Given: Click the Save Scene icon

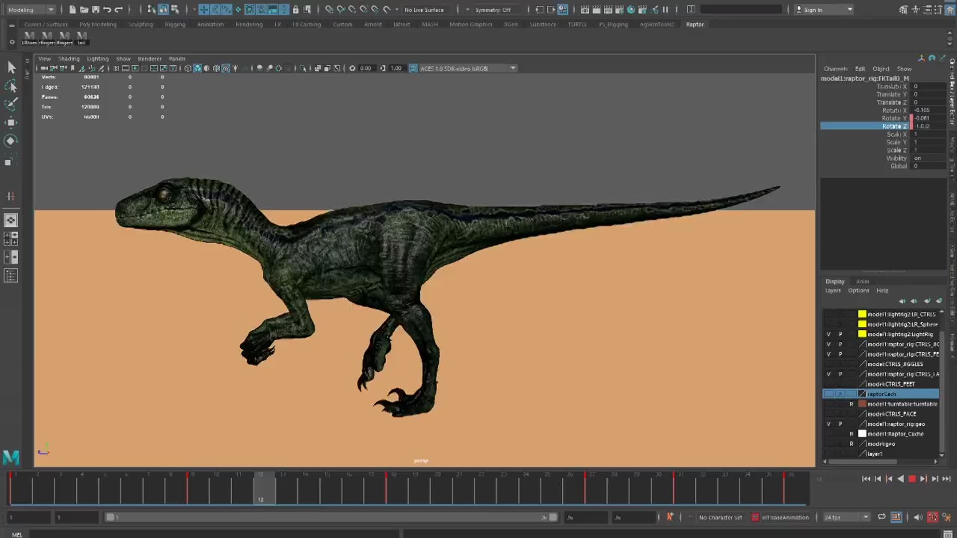Looking at the screenshot, I should [x=95, y=9].
